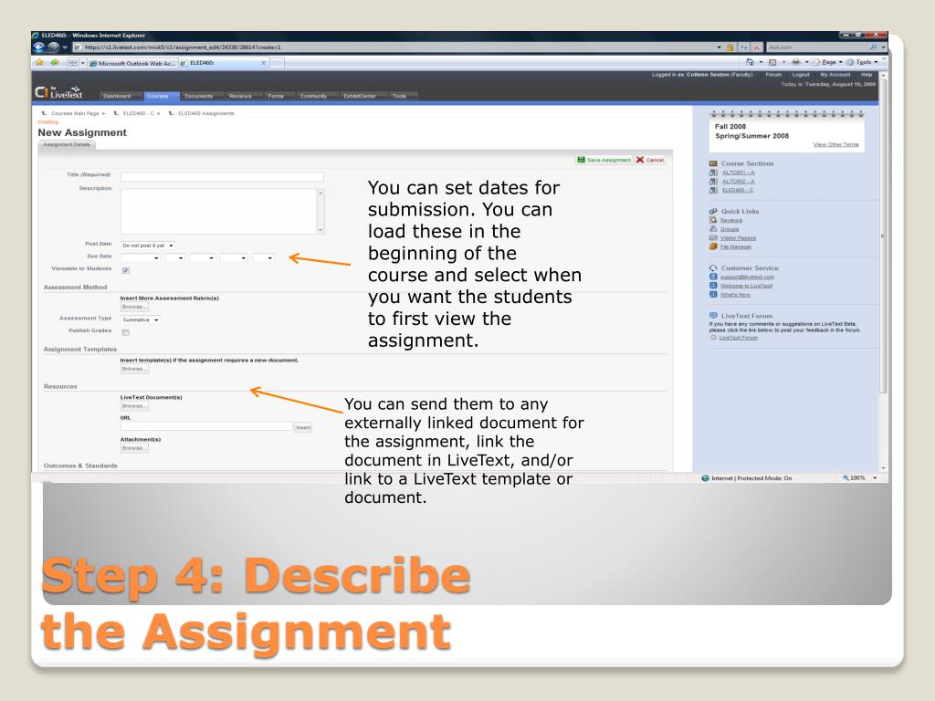The height and width of the screenshot is (701, 935).
Task: Click the search magnifier icon
Action: point(873,47)
